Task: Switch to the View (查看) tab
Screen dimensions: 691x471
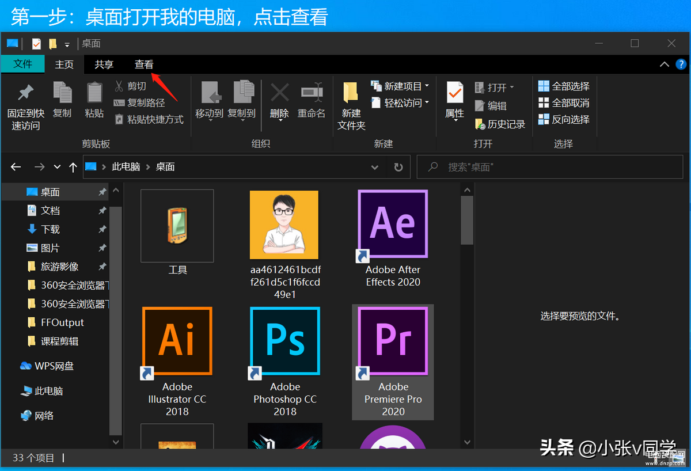Action: coord(144,64)
